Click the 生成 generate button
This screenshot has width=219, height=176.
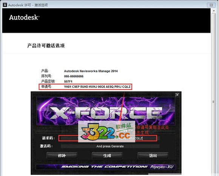click(107, 156)
